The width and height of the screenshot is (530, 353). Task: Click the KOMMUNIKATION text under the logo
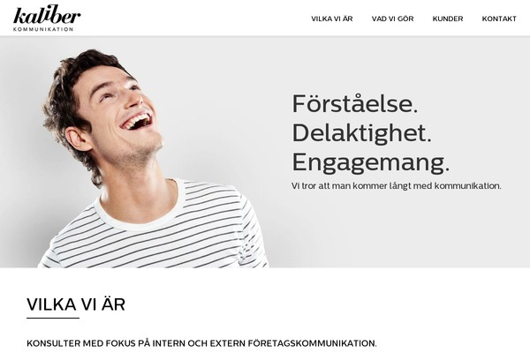(43, 29)
